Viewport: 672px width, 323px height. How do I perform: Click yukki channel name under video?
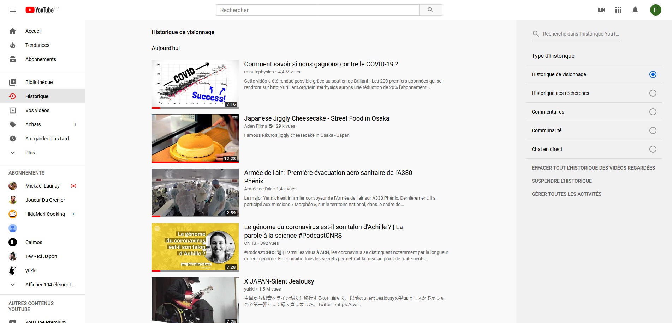[249, 289]
